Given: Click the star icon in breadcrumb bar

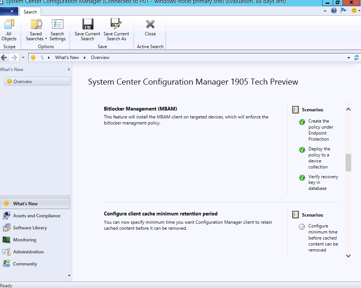Looking at the screenshot, I should point(33,58).
